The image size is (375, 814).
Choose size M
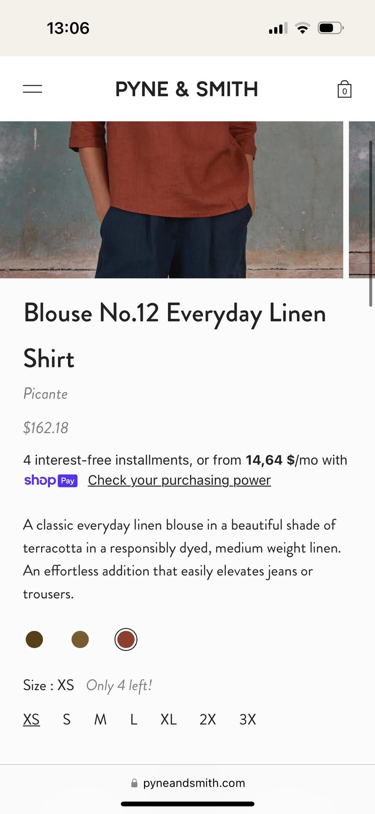coord(100,719)
